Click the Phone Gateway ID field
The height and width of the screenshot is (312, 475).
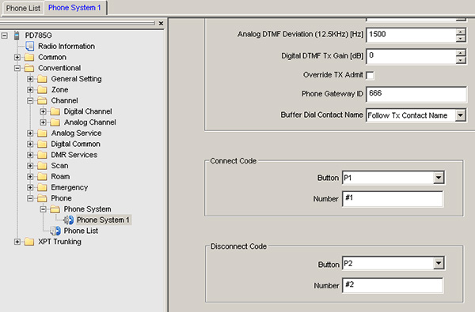[416, 94]
